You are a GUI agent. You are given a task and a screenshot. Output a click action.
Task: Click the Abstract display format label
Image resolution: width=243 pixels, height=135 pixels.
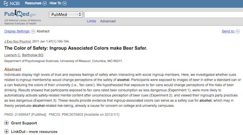click(43, 31)
